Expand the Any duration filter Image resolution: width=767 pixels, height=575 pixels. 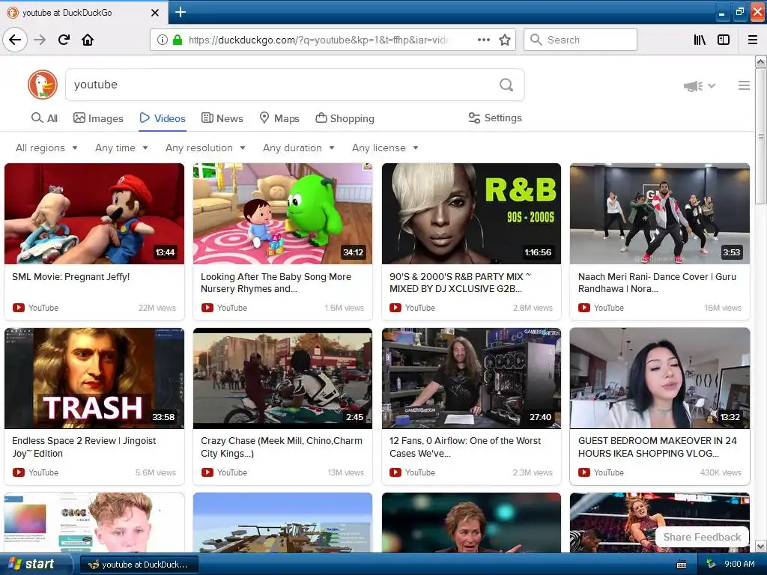(x=298, y=147)
